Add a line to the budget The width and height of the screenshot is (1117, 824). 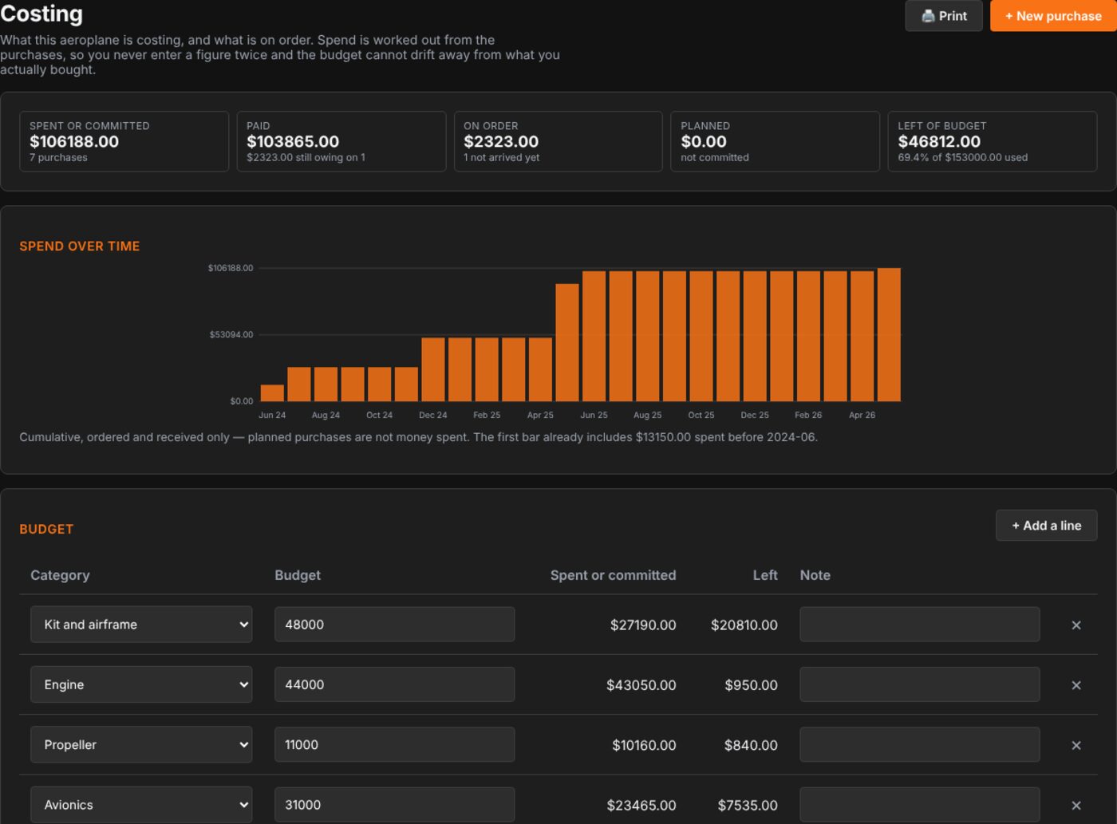click(x=1046, y=526)
